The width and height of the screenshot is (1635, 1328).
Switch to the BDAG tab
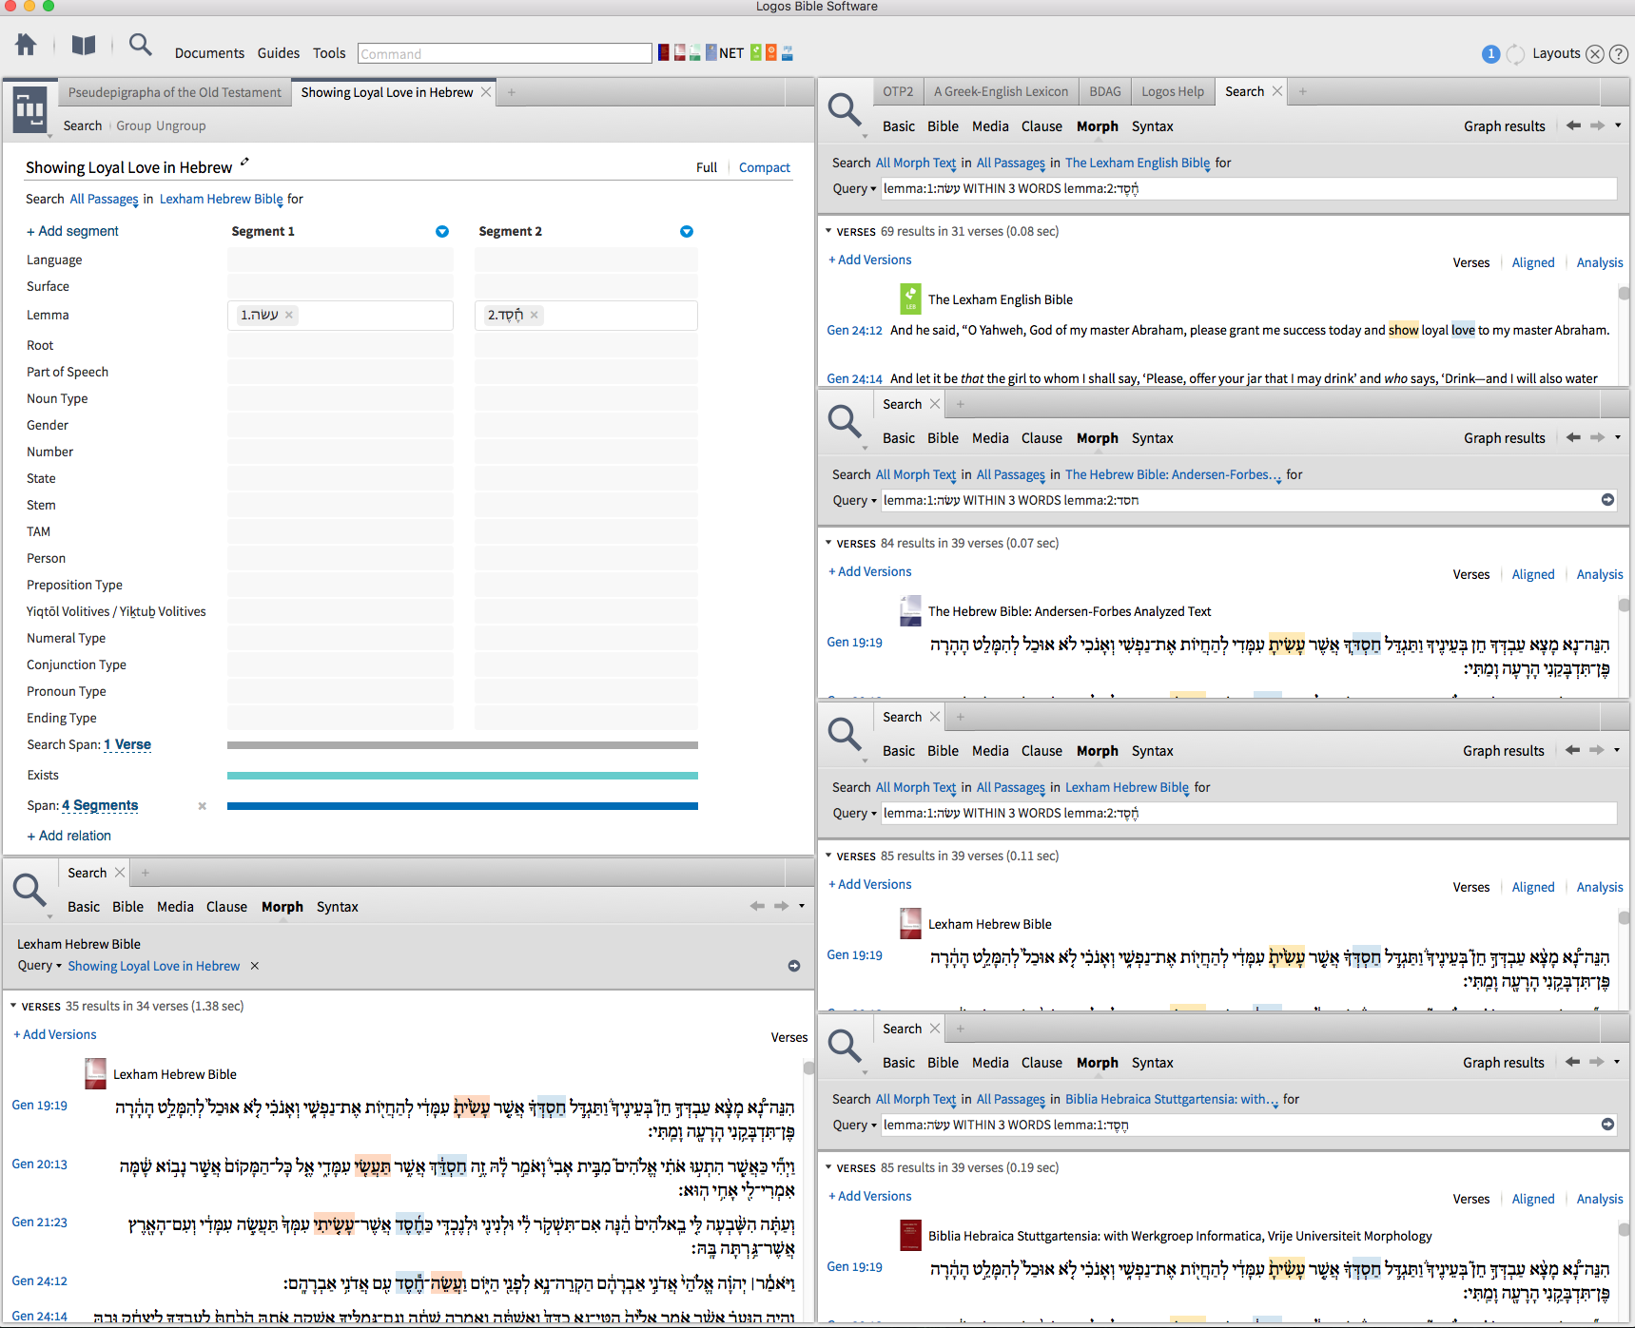point(1104,91)
